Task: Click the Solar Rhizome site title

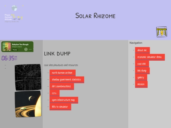Action: [95, 16]
